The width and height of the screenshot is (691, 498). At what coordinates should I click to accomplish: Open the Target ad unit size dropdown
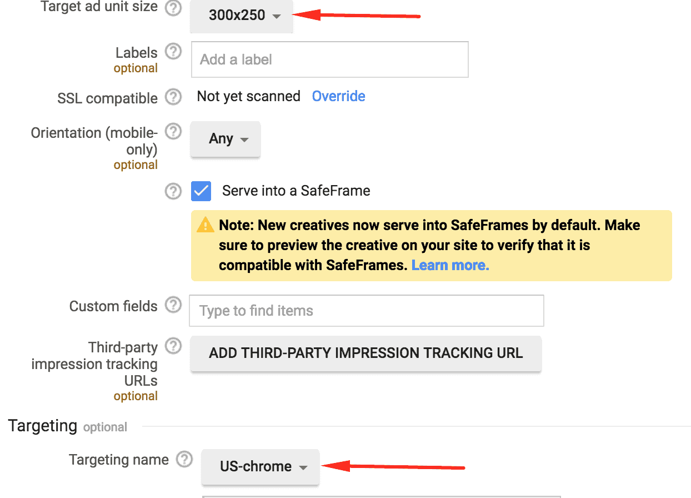point(241,16)
